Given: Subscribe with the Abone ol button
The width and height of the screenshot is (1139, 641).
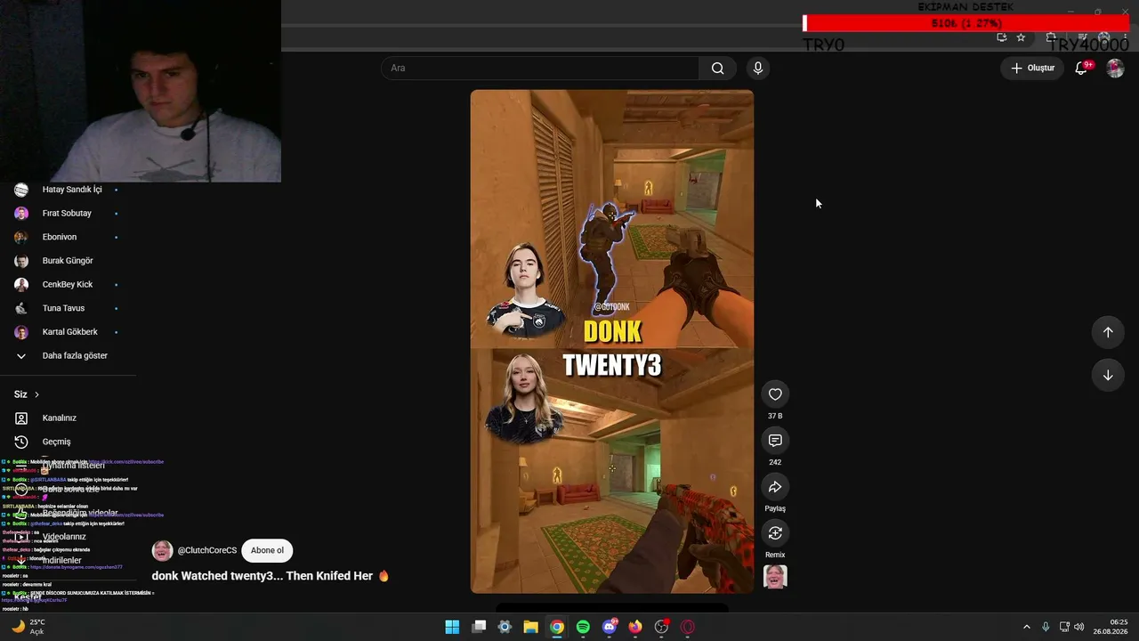Looking at the screenshot, I should click(x=267, y=550).
